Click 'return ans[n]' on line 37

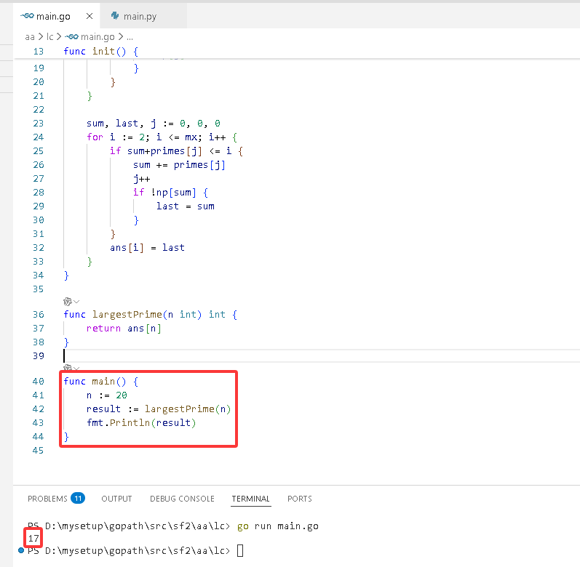click(x=124, y=329)
